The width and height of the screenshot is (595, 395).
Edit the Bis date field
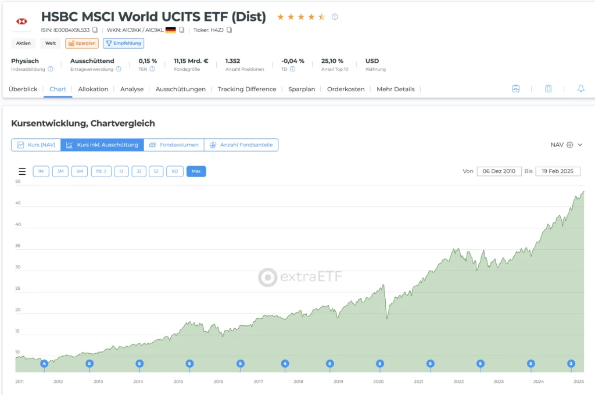click(x=557, y=171)
